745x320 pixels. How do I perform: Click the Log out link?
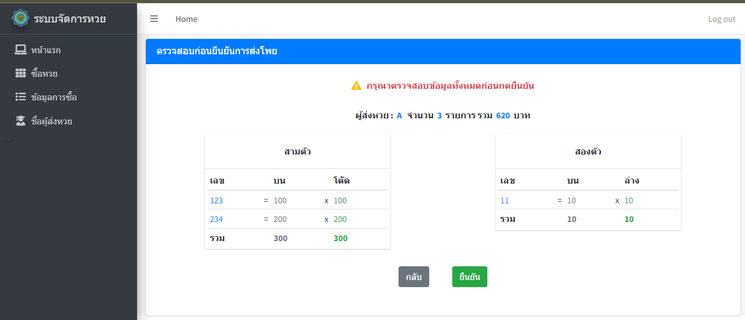pyautogui.click(x=721, y=19)
